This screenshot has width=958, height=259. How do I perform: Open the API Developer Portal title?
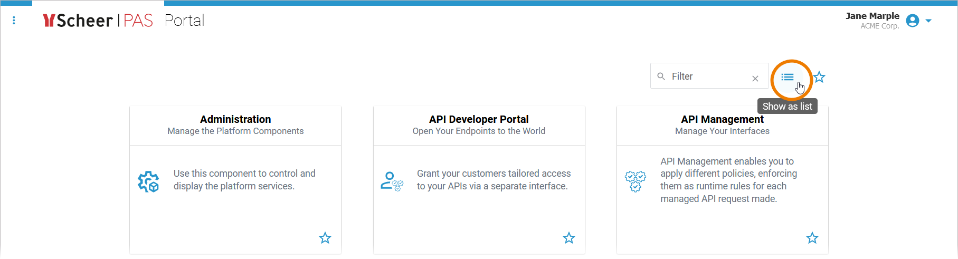(479, 119)
